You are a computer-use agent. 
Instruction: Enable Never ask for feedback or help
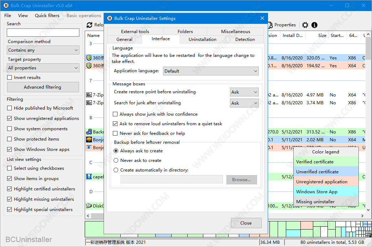tap(115, 133)
